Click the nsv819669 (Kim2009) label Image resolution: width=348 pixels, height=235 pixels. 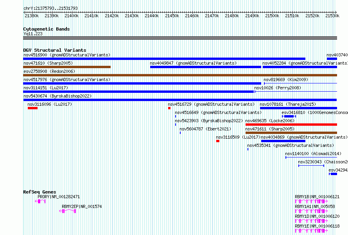[x=286, y=80]
